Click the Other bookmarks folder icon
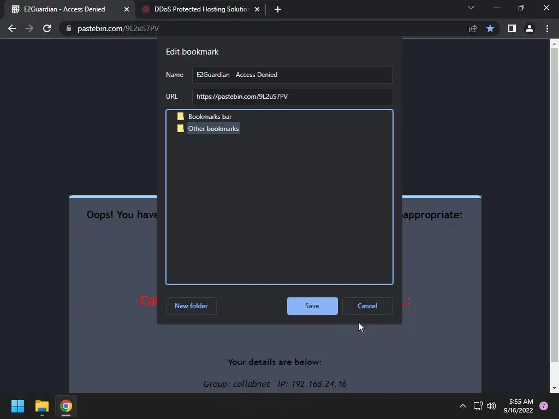This screenshot has width=559, height=419. (x=180, y=128)
